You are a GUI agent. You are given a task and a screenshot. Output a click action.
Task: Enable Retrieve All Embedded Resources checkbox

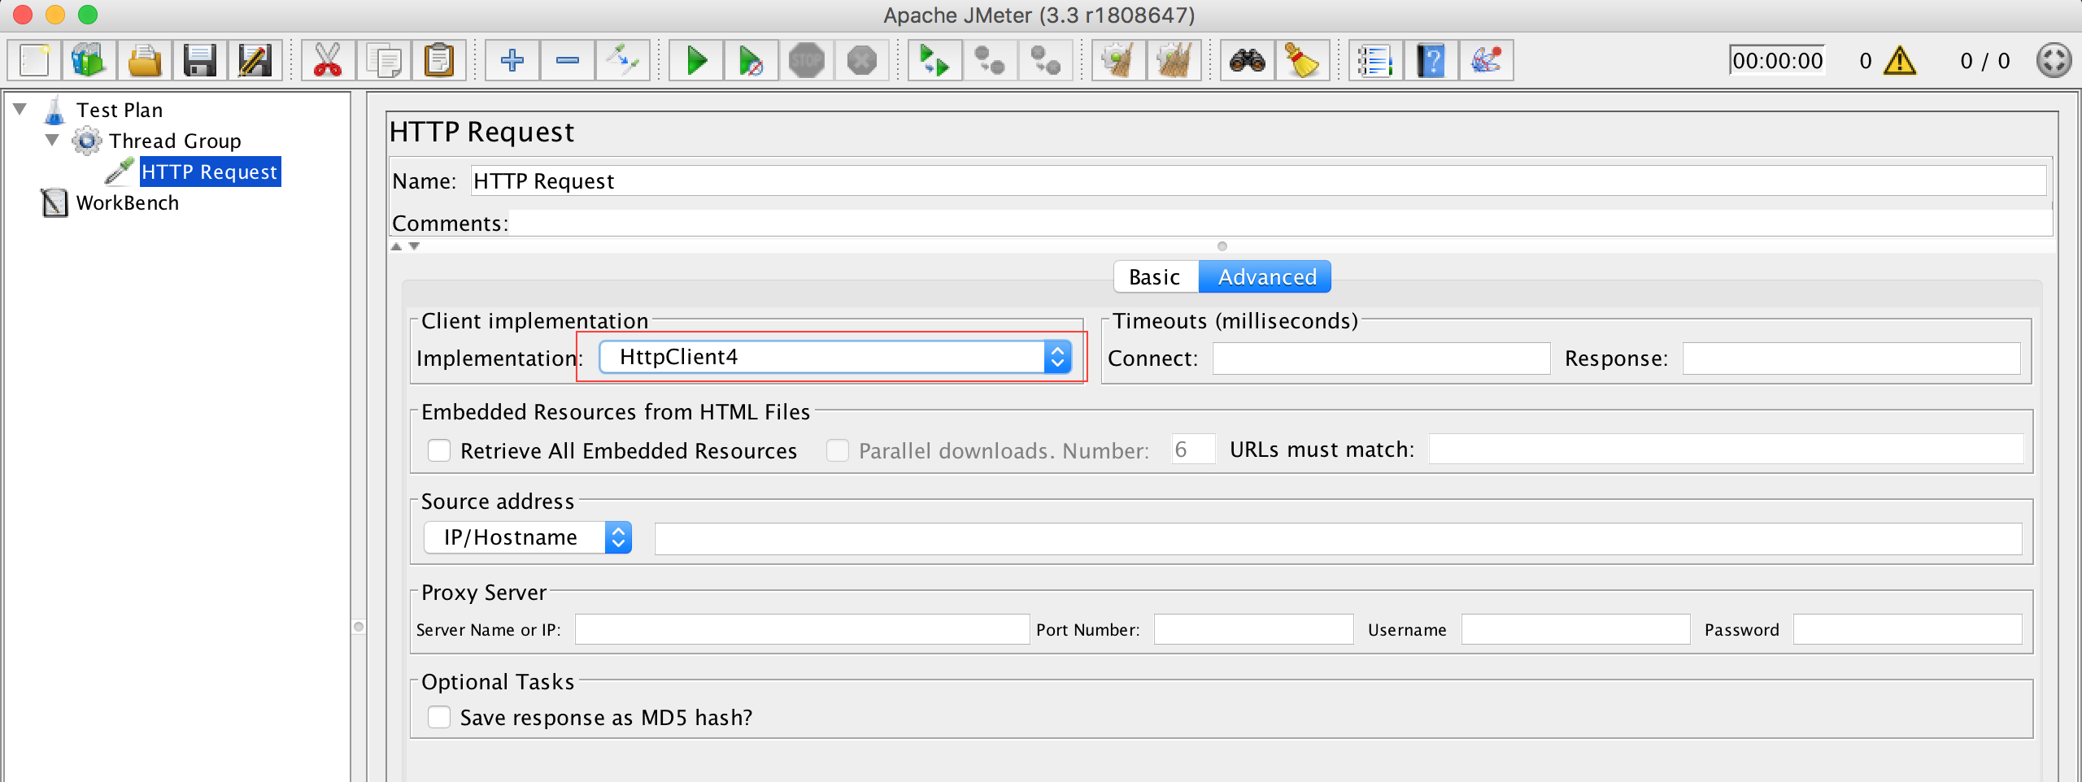(x=439, y=450)
